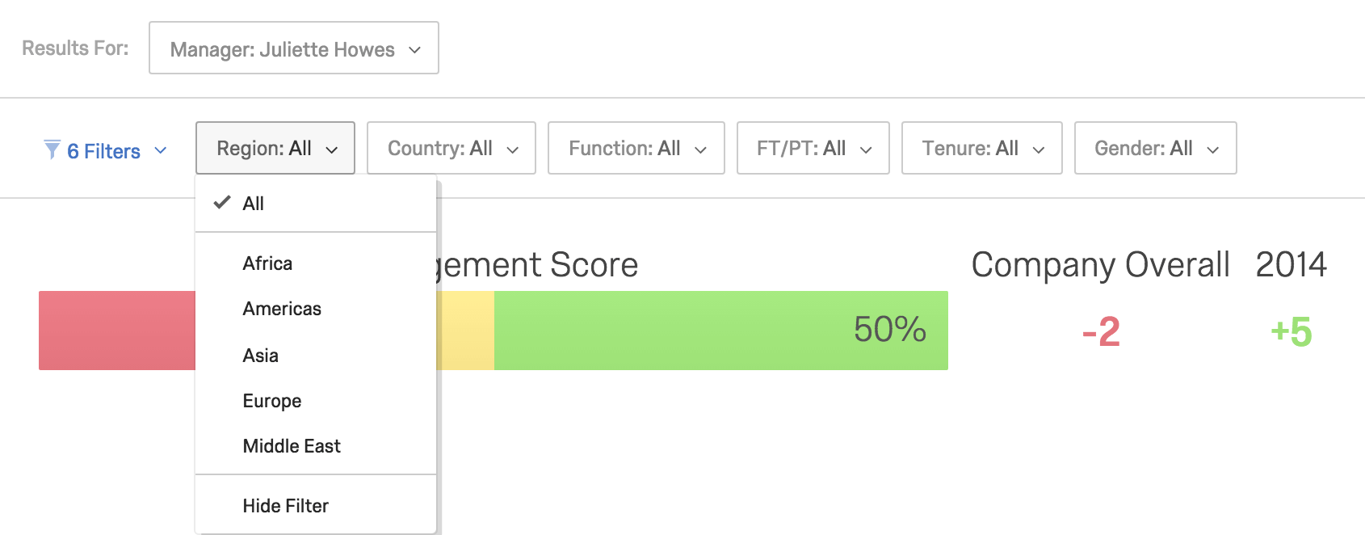1365x535 pixels.
Task: Open the Country: All filter
Action: pyautogui.click(x=451, y=148)
